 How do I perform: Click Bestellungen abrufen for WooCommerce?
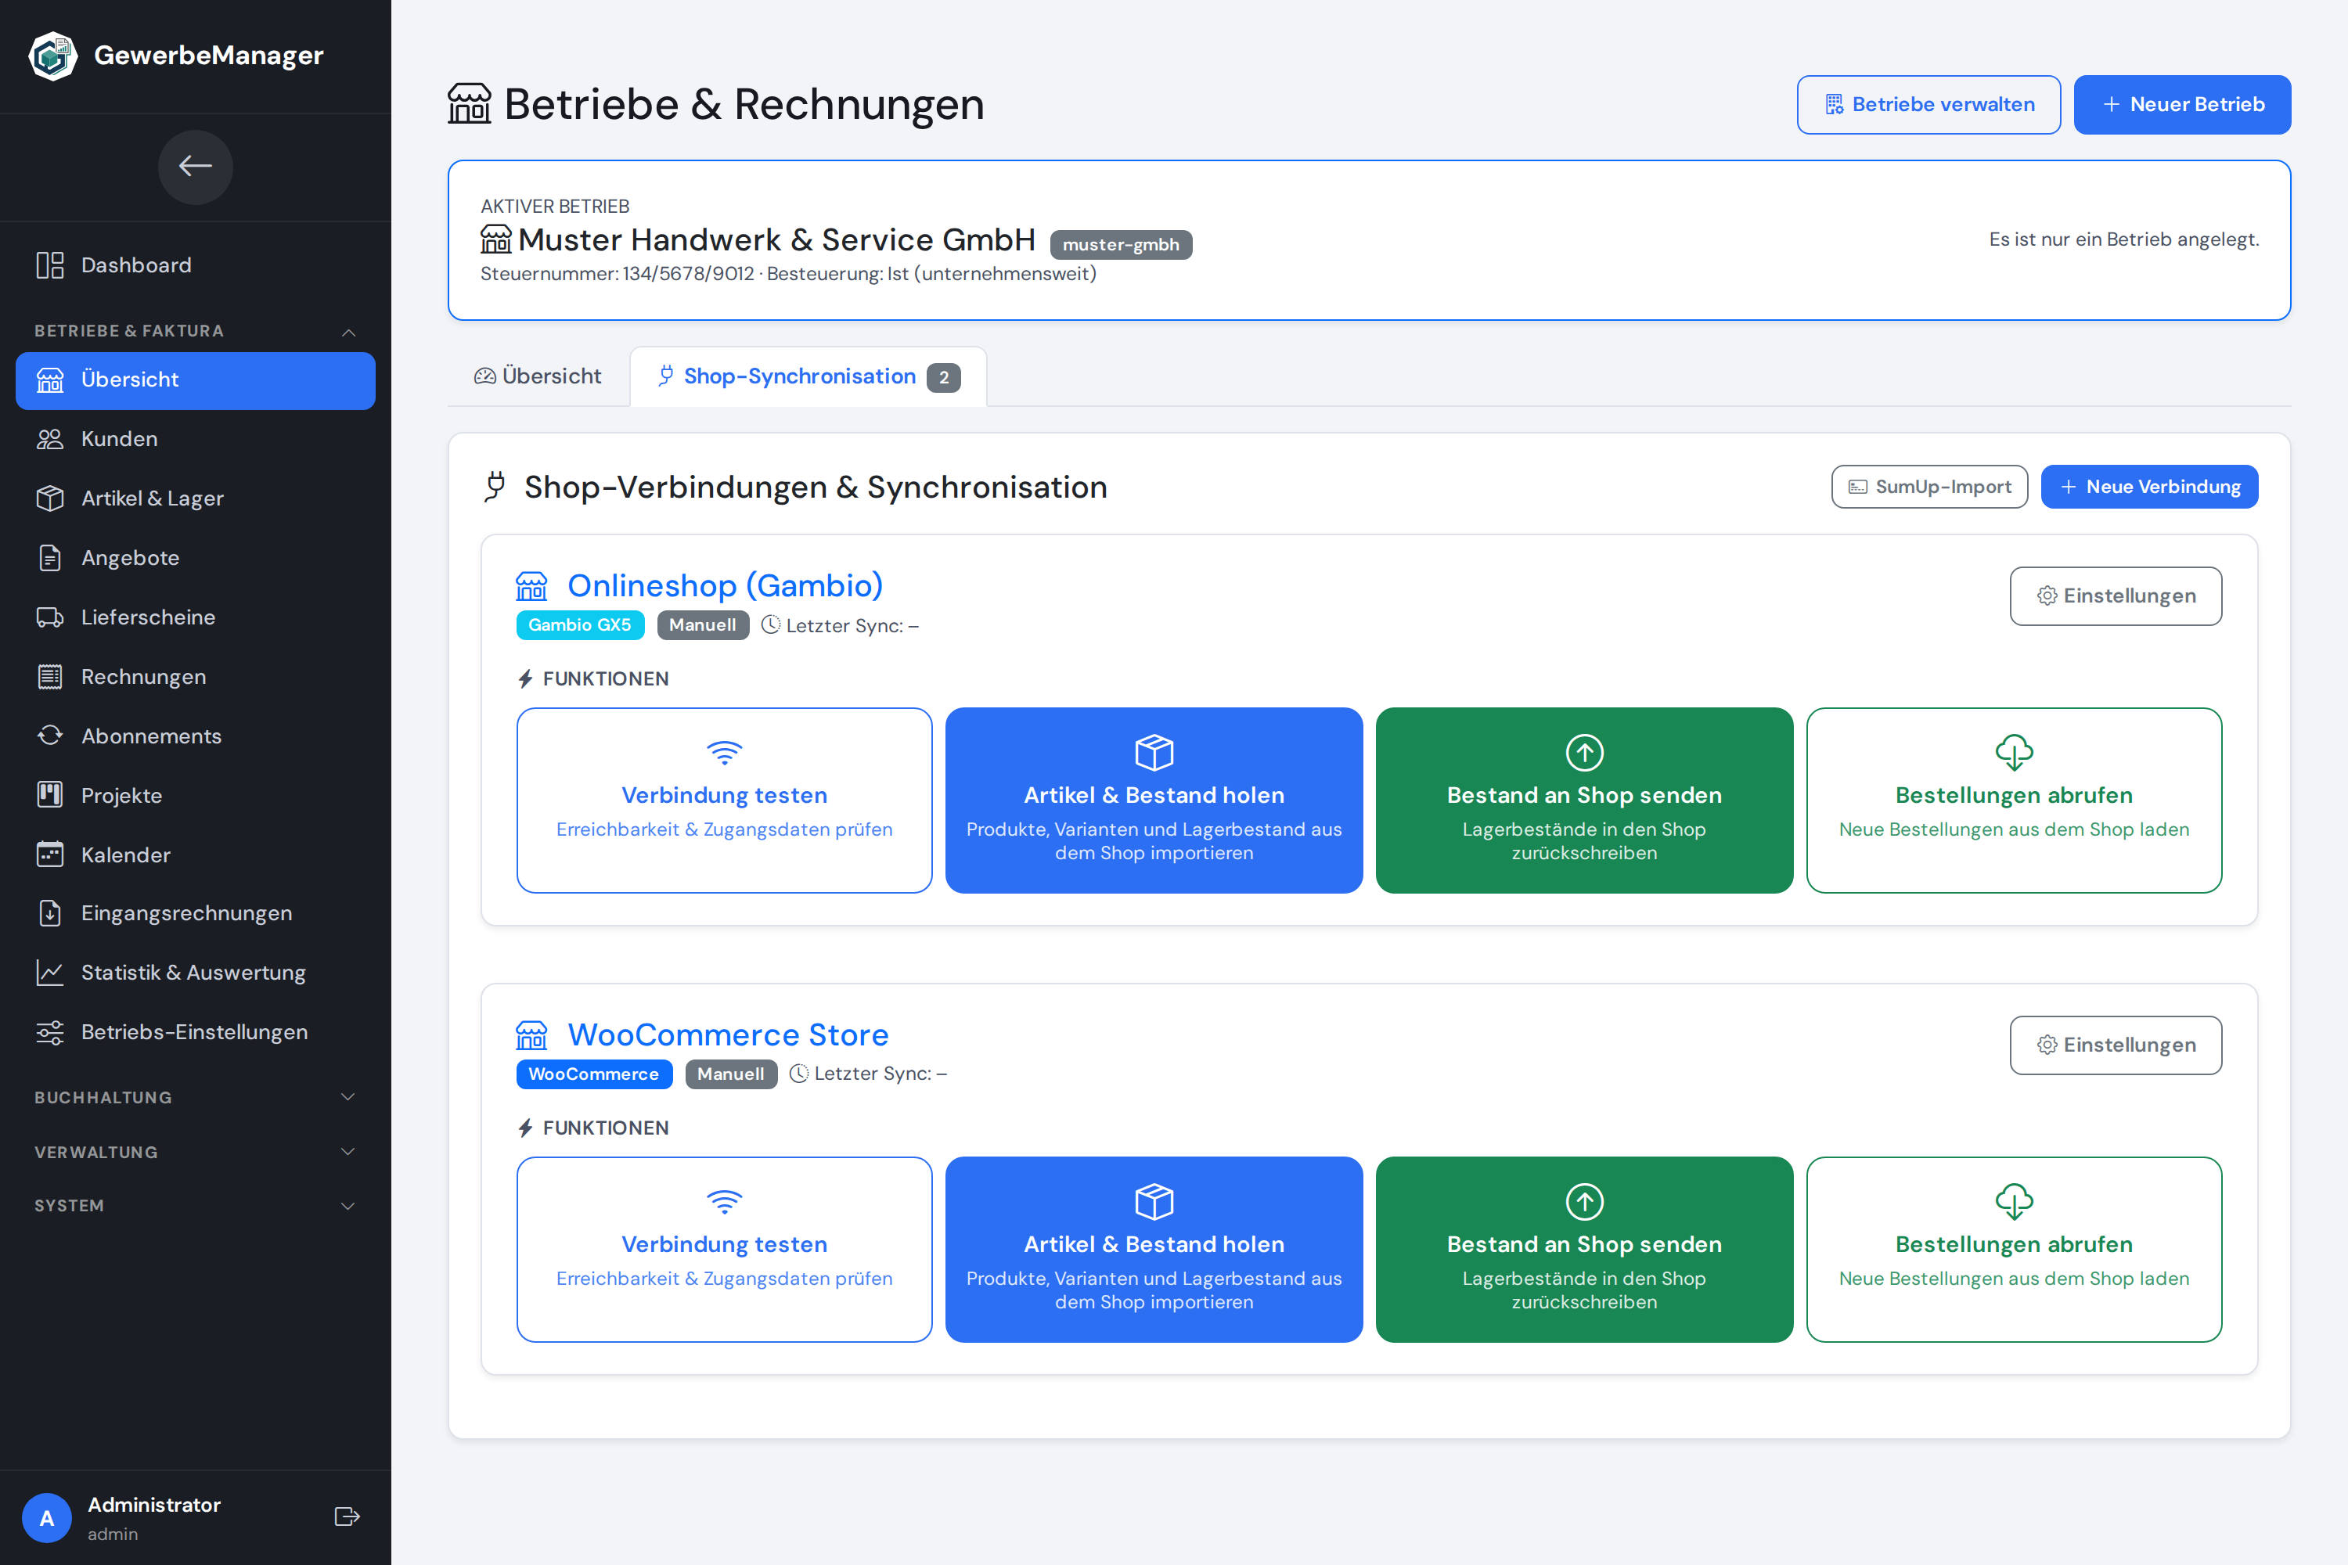tap(2015, 1250)
